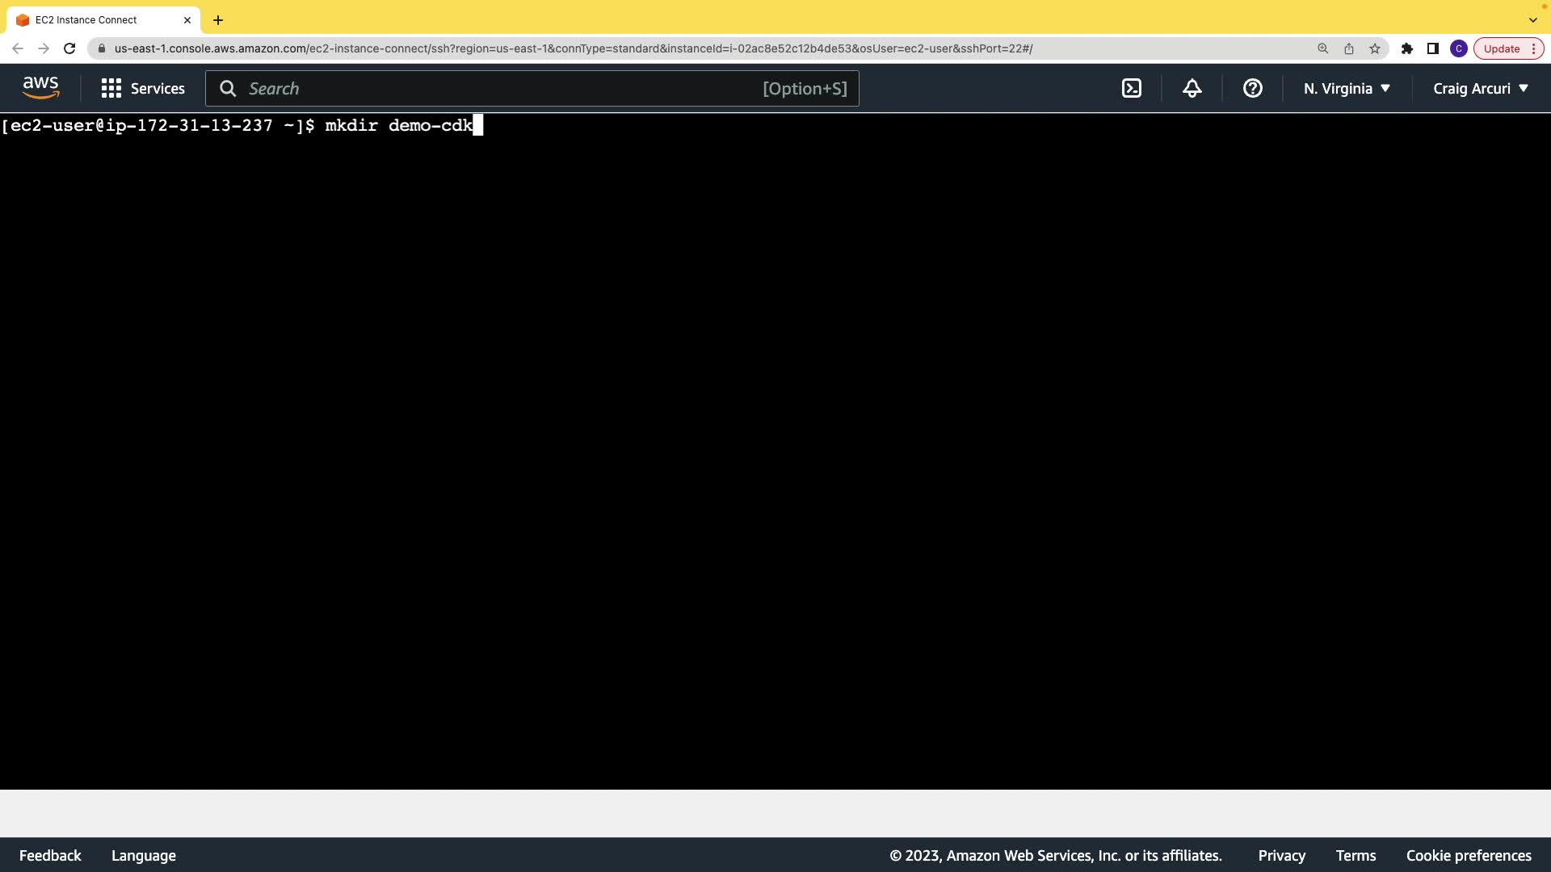Screen dimensions: 1551x872
Task: Click the Update browser button
Action: pos(1502,48)
